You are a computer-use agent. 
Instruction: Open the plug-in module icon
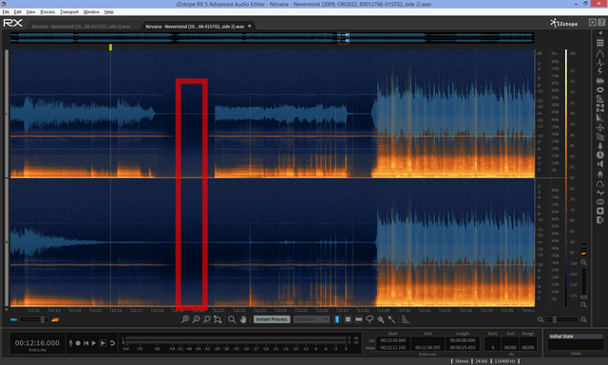[600, 174]
